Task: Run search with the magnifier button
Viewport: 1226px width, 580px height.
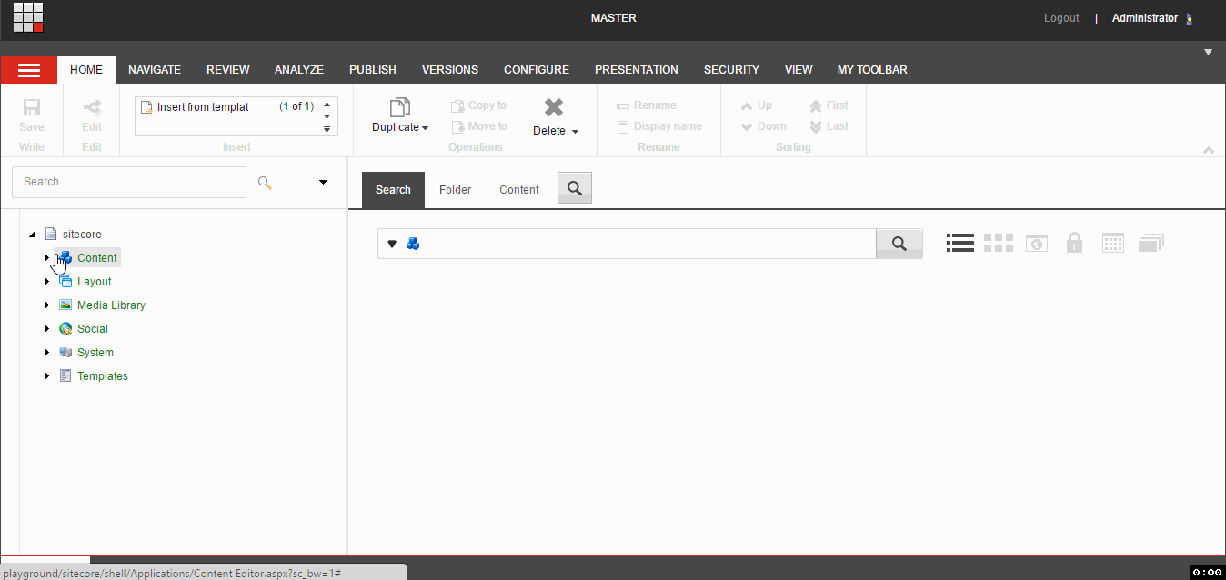Action: click(899, 244)
